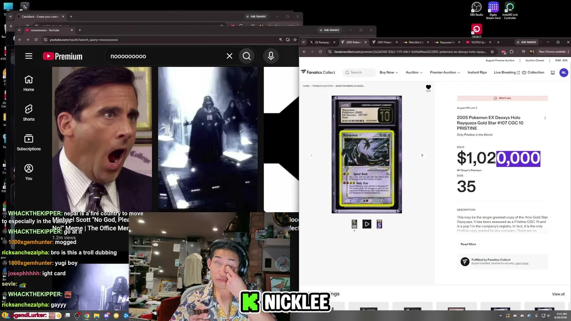The height and width of the screenshot is (321, 571).
Task: Focus the YouTube search box
Action: [165, 56]
